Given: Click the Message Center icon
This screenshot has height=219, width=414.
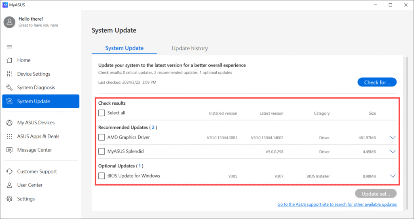Looking at the screenshot, I should (x=9, y=150).
